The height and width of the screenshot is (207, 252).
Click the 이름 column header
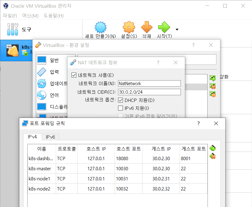[x=42, y=149]
